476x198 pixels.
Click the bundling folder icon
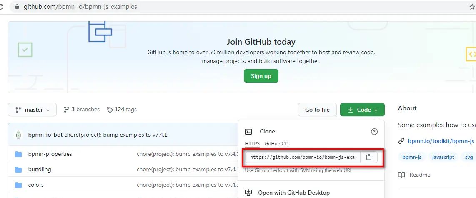pos(18,170)
